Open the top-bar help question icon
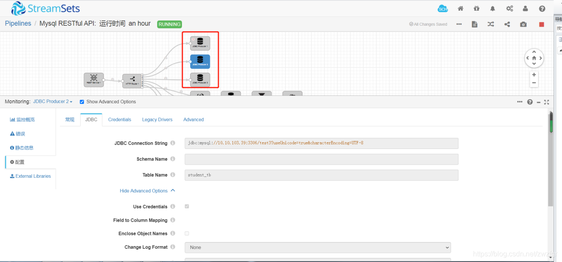This screenshot has width=562, height=262. pos(542,8)
